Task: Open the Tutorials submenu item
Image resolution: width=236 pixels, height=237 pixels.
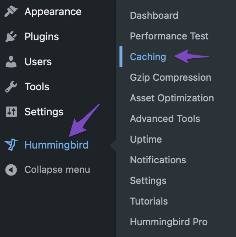Action: click(x=149, y=201)
